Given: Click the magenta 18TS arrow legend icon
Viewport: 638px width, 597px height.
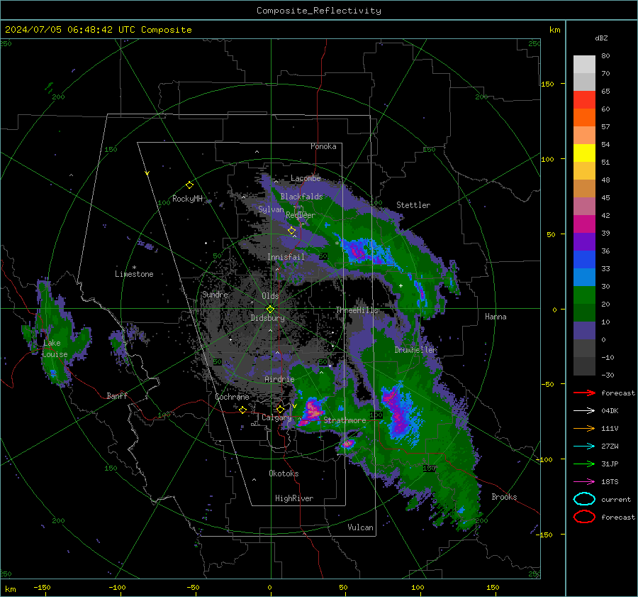Looking at the screenshot, I should (x=584, y=482).
